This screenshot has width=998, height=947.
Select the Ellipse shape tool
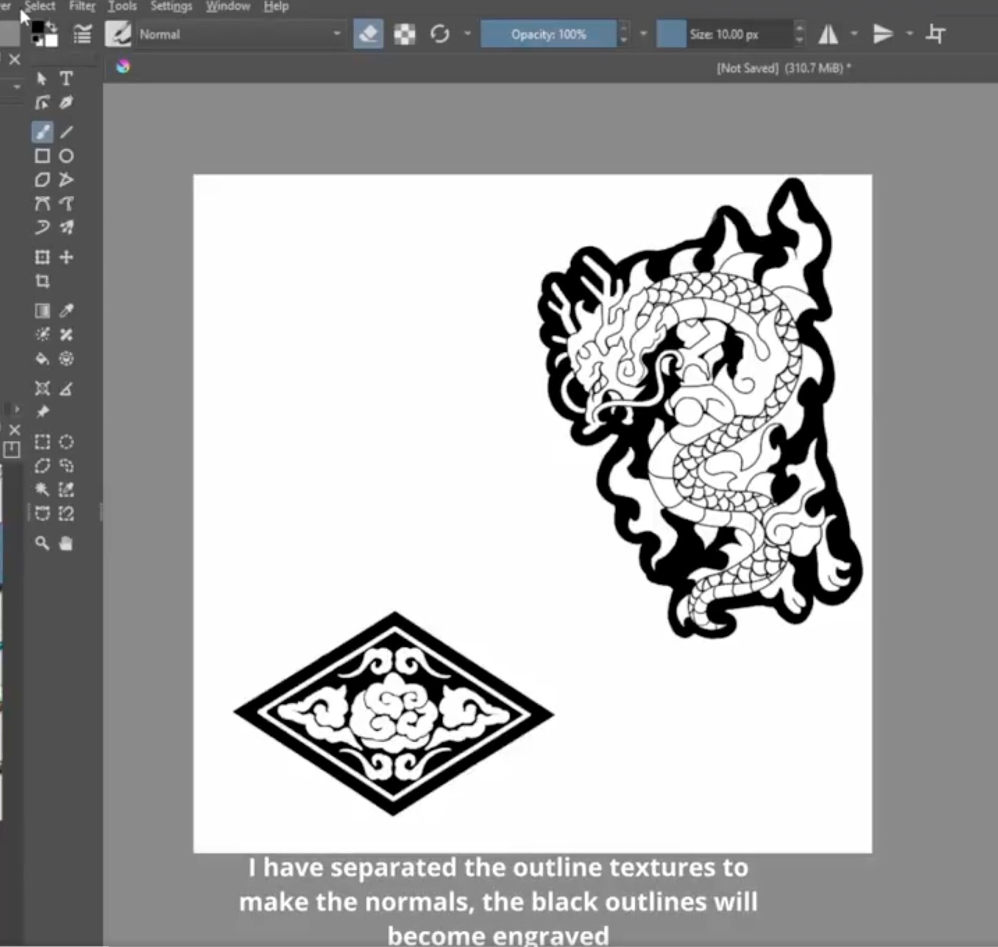[66, 156]
